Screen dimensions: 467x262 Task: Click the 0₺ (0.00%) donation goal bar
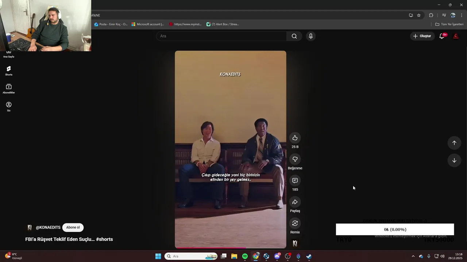pyautogui.click(x=395, y=229)
